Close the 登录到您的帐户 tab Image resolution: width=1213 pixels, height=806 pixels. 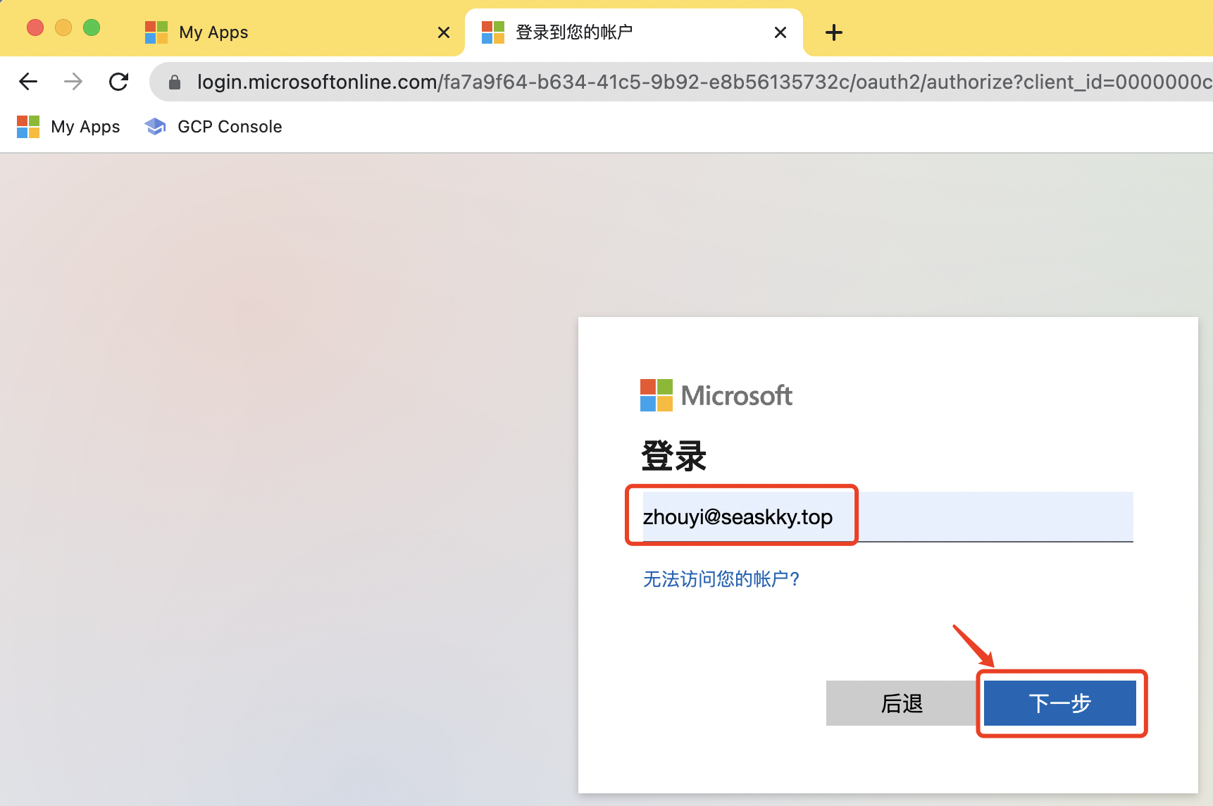point(780,32)
